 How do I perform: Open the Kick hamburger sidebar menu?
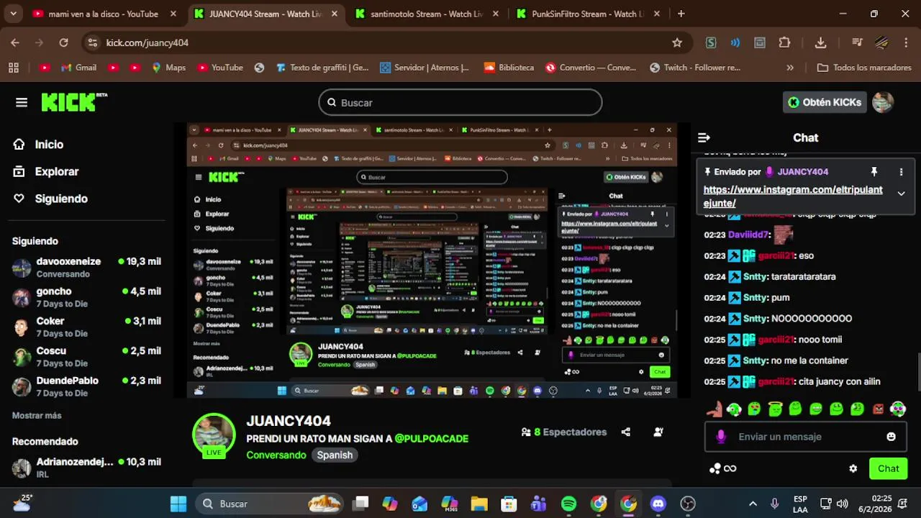(x=22, y=102)
